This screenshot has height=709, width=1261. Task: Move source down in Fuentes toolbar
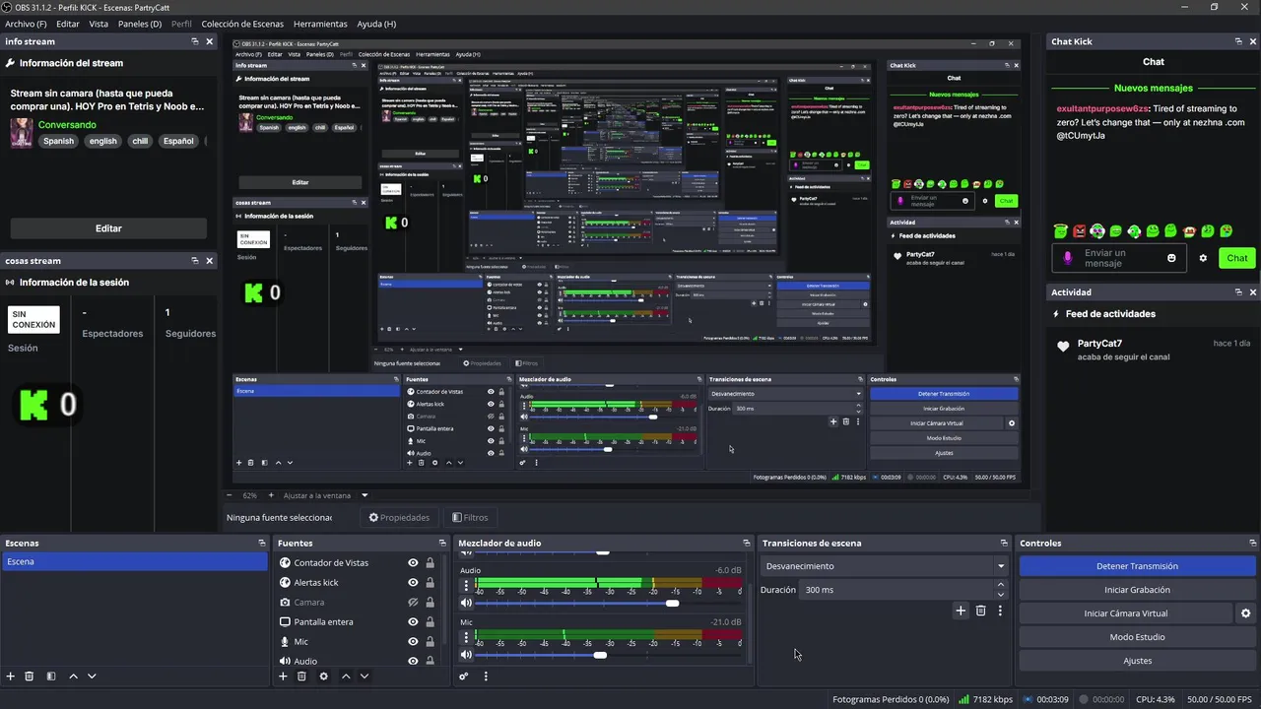[365, 677]
